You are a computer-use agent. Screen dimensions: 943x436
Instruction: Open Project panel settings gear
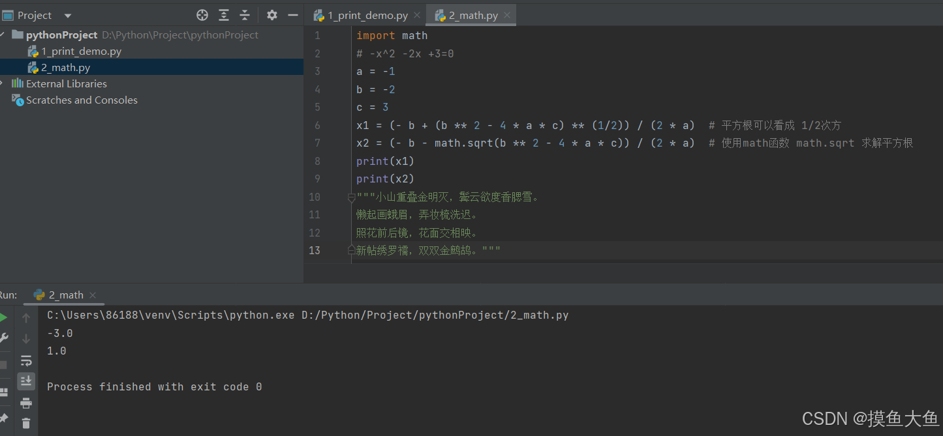pos(272,15)
